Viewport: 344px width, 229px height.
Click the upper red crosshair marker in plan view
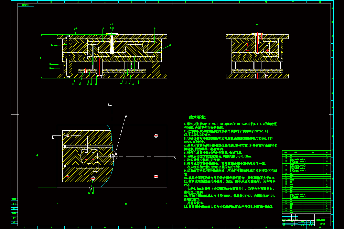[x=156, y=136]
